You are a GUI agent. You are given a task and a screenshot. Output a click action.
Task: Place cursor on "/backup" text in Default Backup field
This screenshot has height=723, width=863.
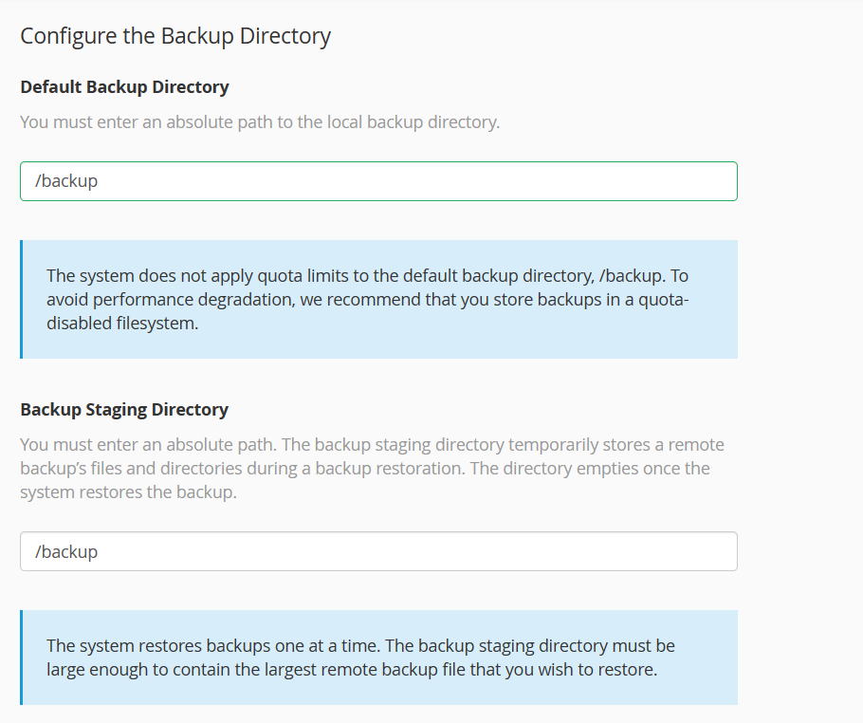click(66, 181)
